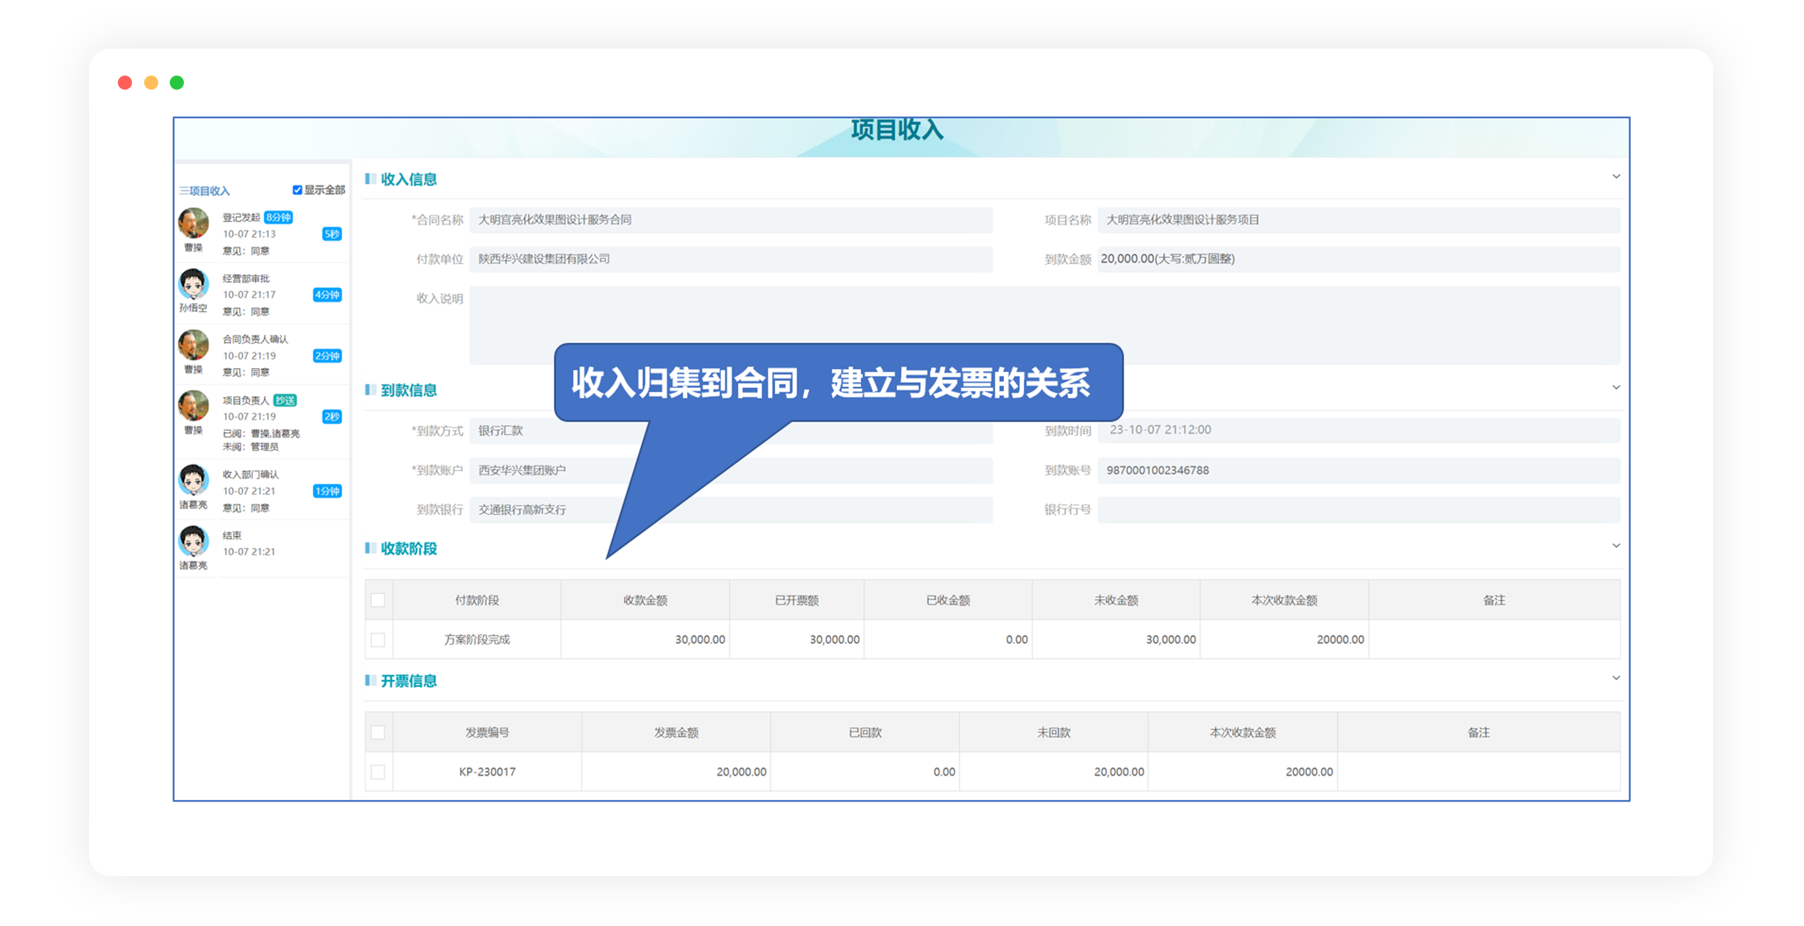Click the 开票信息 section icon
The image size is (1804, 926).
click(x=370, y=680)
